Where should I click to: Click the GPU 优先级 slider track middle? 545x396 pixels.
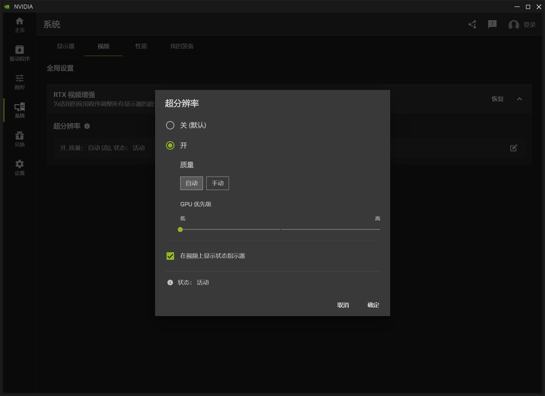click(280, 229)
